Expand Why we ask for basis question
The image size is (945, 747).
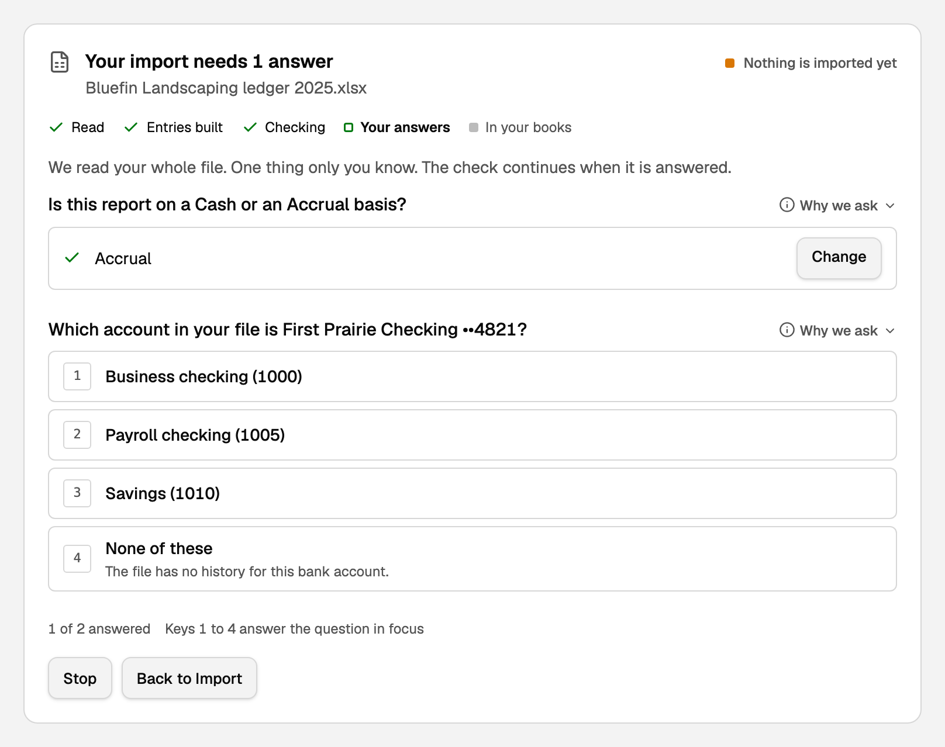coord(837,205)
